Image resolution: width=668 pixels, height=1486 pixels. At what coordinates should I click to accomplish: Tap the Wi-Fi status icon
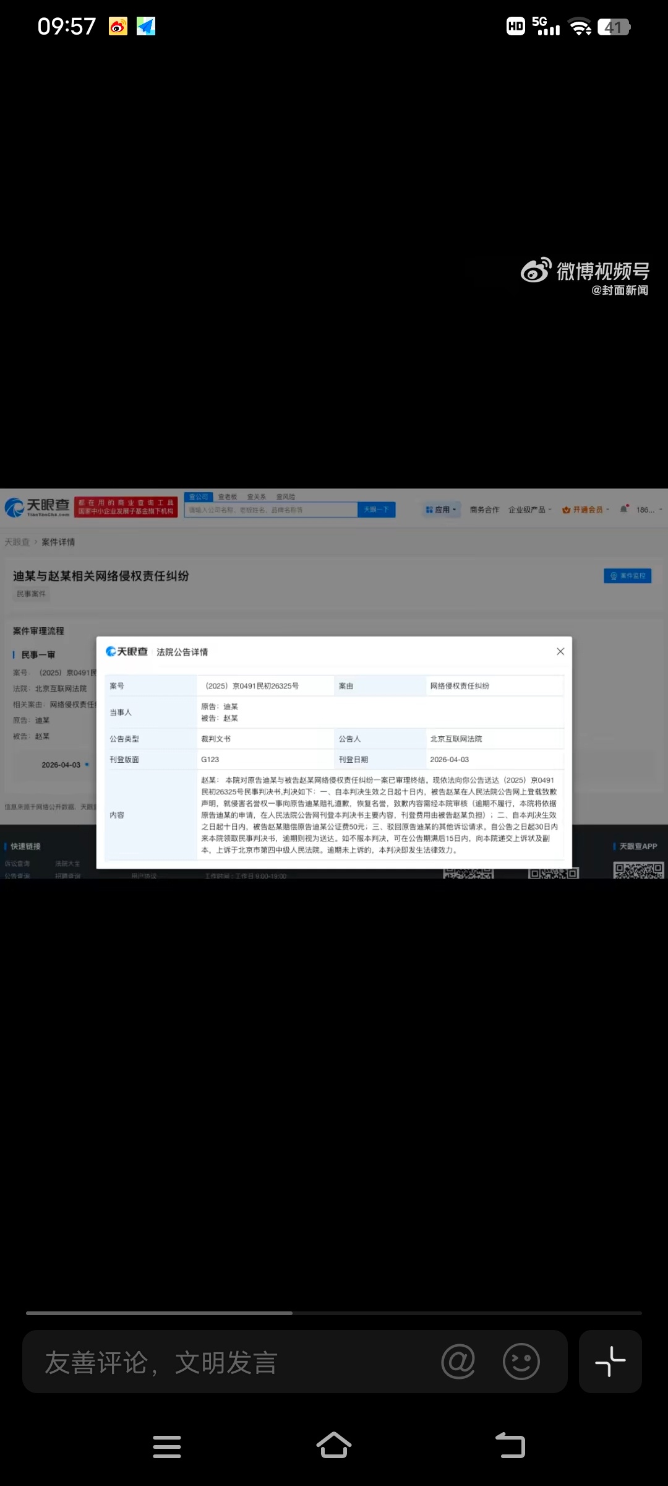[x=580, y=27]
